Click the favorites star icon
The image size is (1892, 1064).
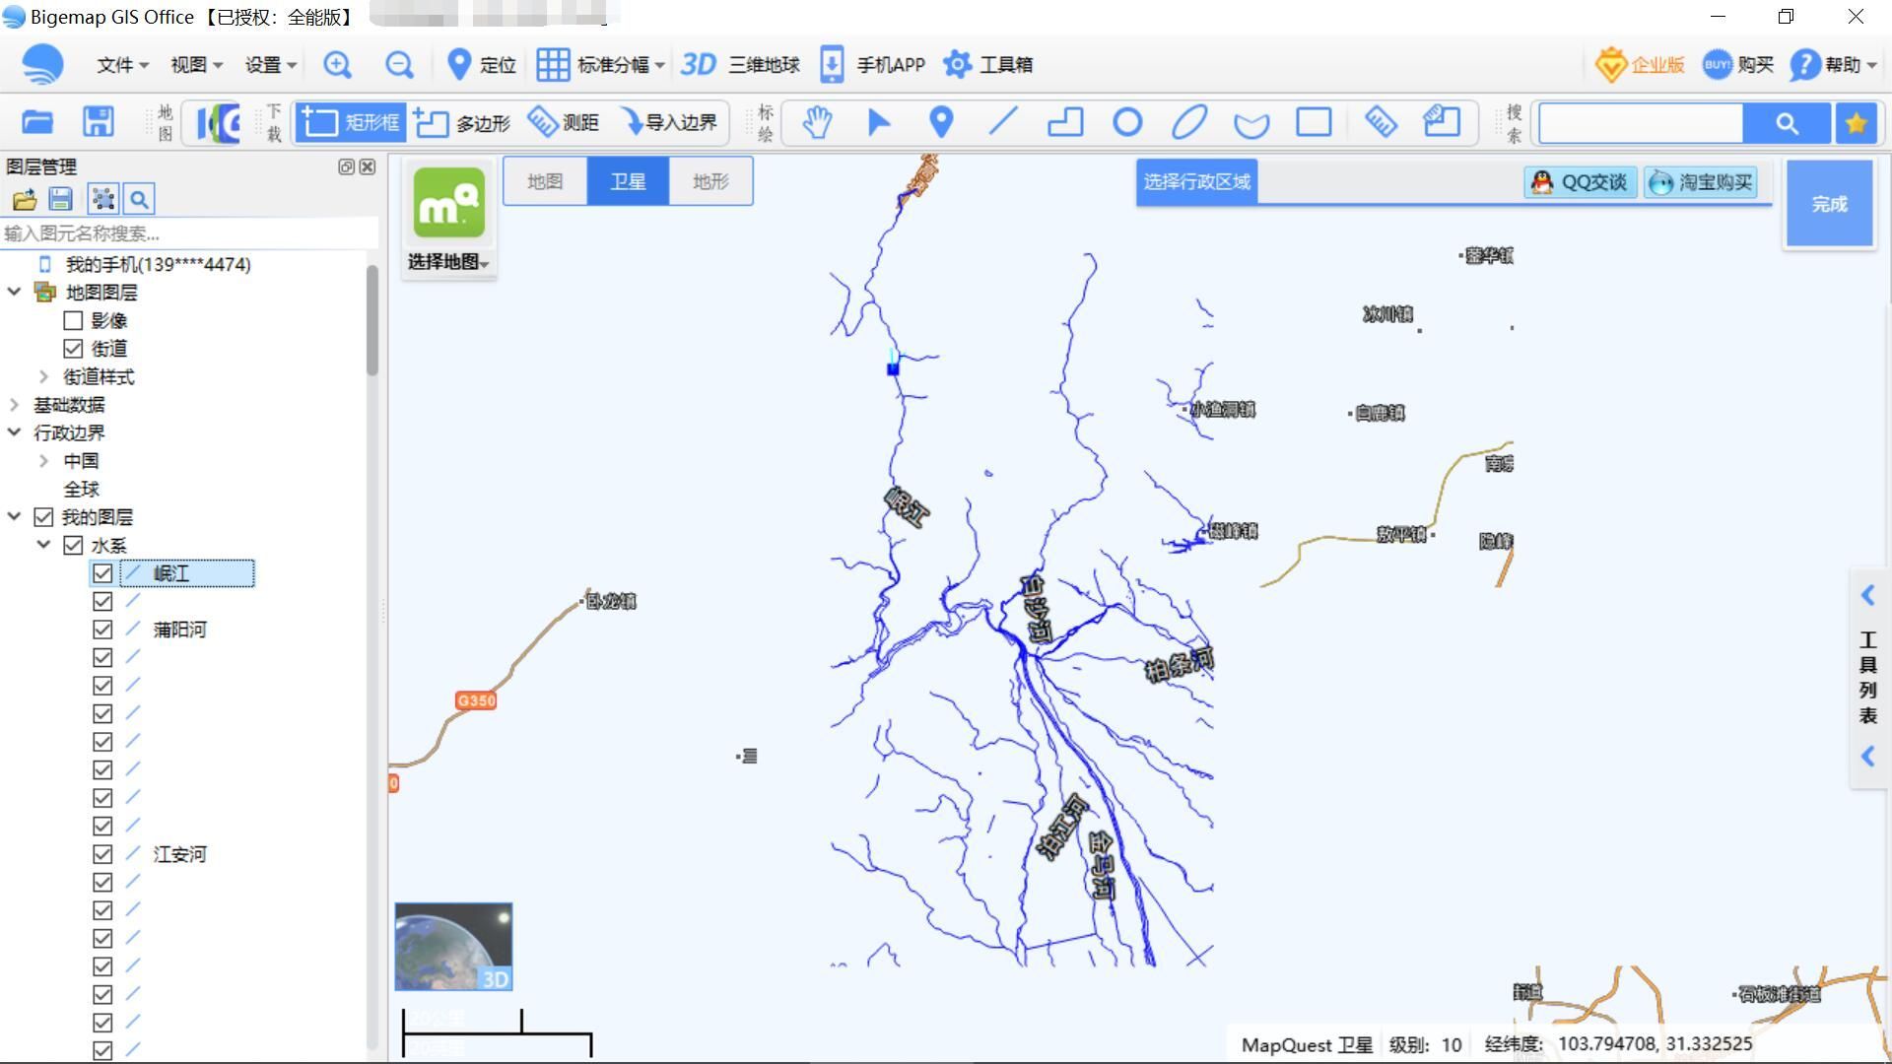1857,123
